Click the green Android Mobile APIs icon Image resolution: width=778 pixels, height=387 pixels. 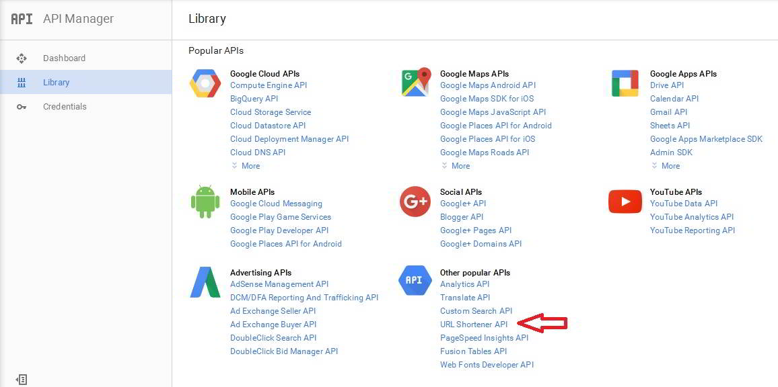pos(205,201)
